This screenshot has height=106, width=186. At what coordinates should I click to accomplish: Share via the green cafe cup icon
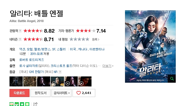click(x=17, y=104)
